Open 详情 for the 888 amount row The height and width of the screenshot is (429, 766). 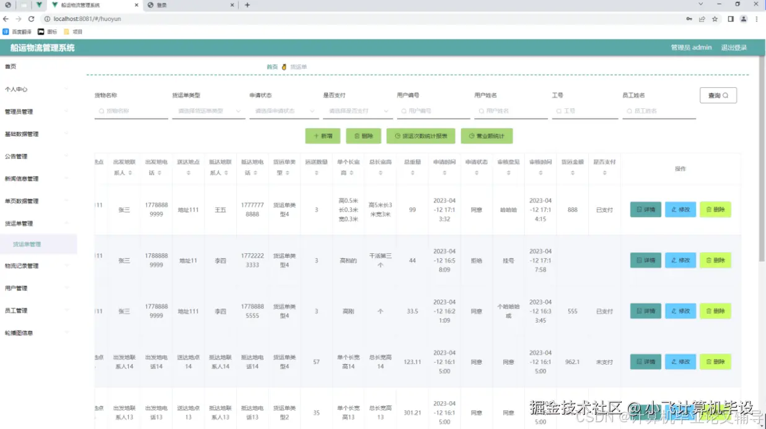click(646, 210)
